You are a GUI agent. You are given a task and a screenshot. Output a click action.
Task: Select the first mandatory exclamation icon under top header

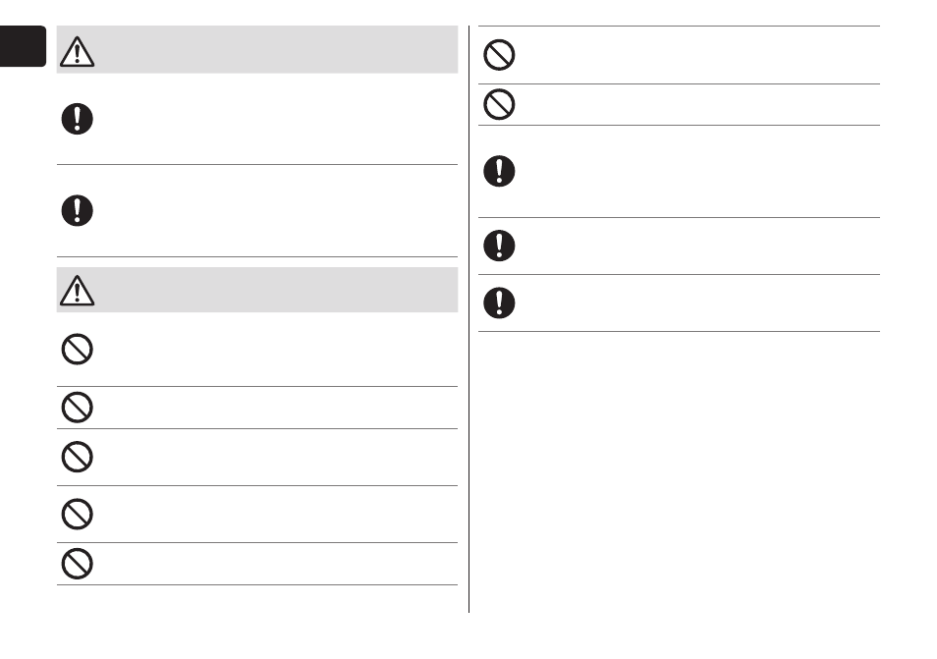click(x=77, y=119)
